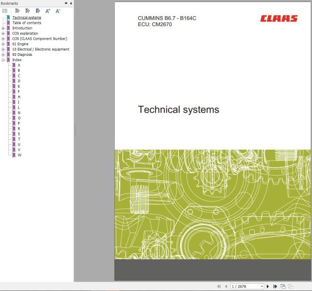Open Index letter E bookmark
Image resolution: width=312 pixels, height=291 pixels.
click(19, 86)
